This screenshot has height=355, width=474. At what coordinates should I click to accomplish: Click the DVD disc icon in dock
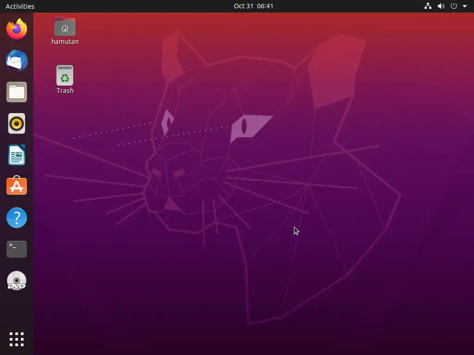(17, 281)
